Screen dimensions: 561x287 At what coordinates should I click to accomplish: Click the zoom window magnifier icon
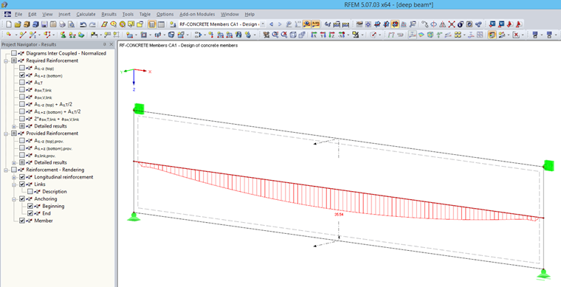tap(275, 35)
